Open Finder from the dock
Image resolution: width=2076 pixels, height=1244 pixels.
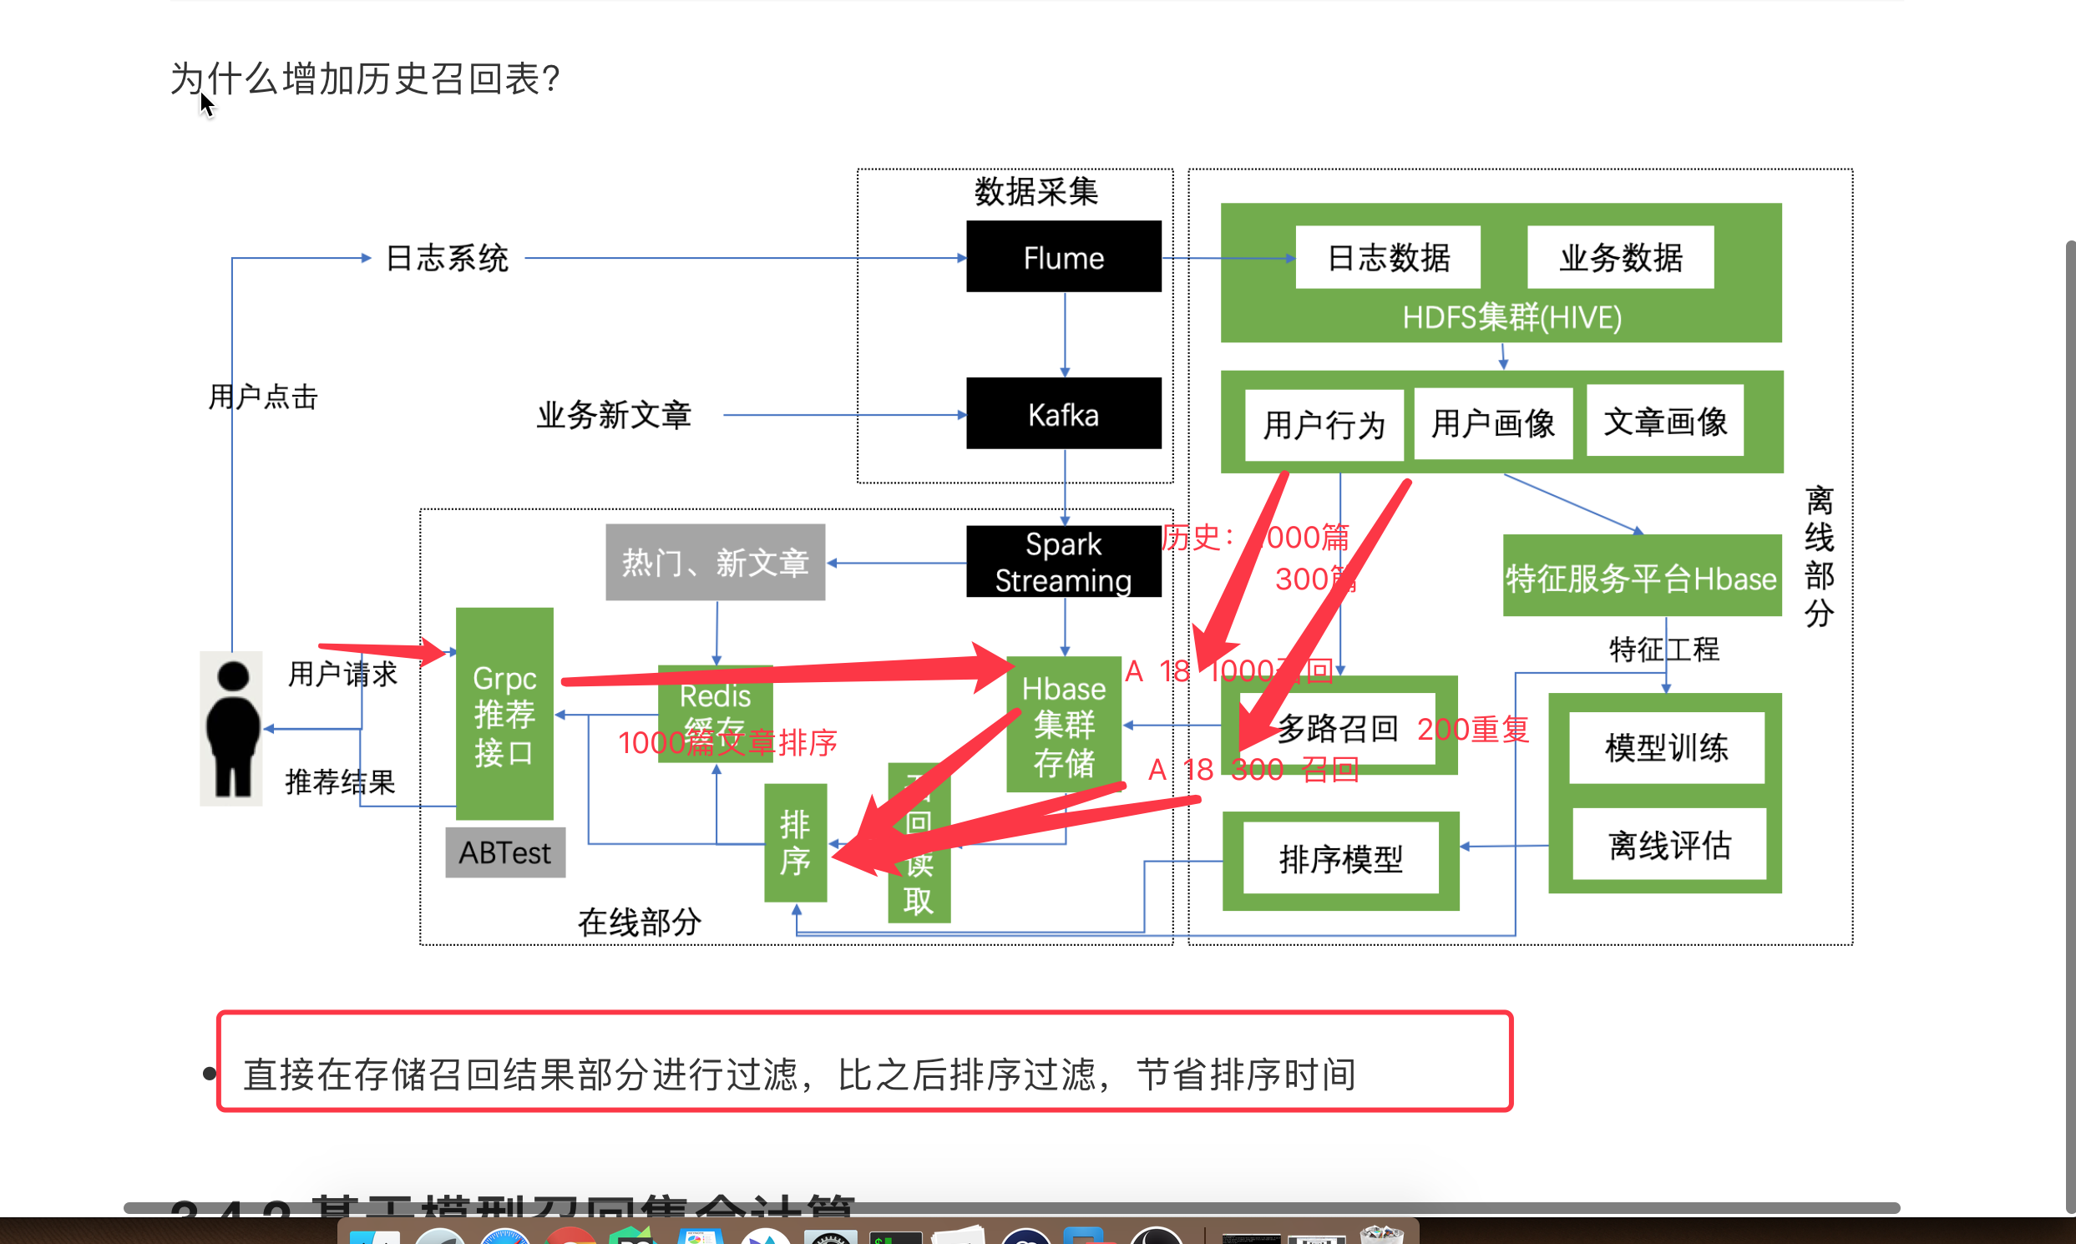tap(375, 1237)
